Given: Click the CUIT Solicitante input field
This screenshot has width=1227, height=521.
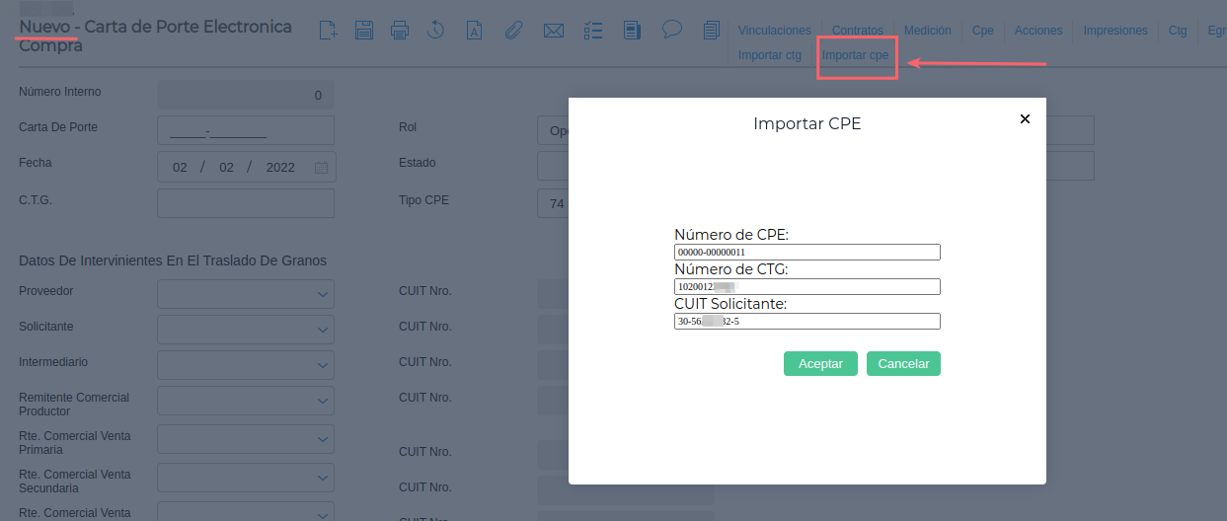Looking at the screenshot, I should click(806, 322).
